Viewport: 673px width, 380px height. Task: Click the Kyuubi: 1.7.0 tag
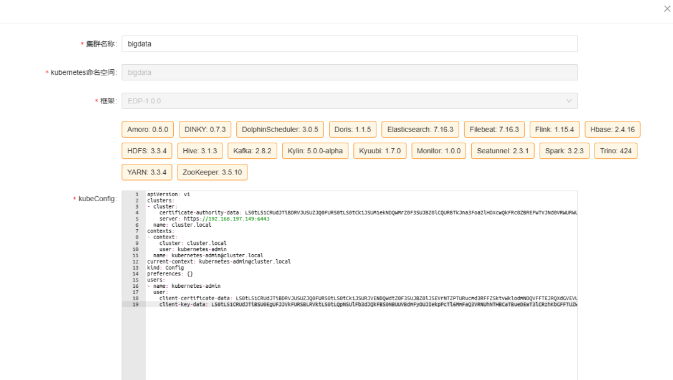click(x=379, y=151)
